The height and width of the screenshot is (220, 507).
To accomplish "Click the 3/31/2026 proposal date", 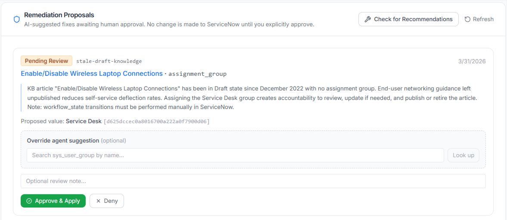I will pos(472,61).
